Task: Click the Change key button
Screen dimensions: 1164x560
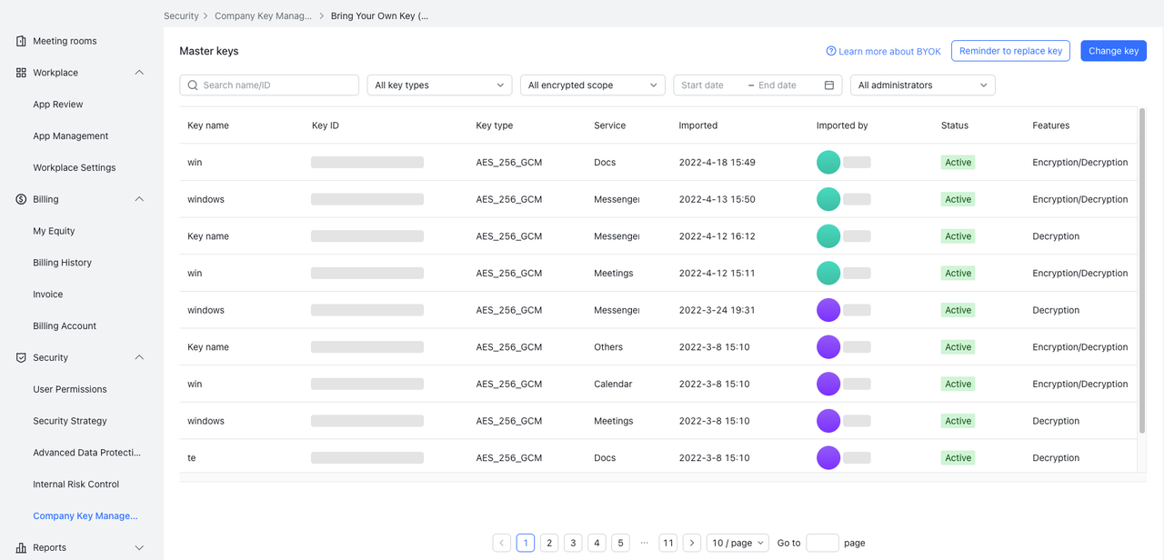Action: pyautogui.click(x=1113, y=51)
